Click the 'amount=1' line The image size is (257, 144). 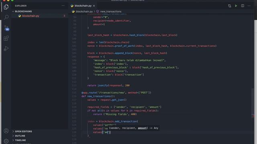tap(99, 24)
